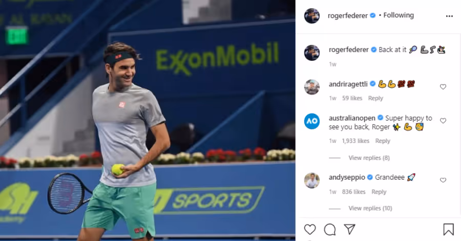Click the Federer tennis court photo
461x241 pixels.
pos(148,120)
